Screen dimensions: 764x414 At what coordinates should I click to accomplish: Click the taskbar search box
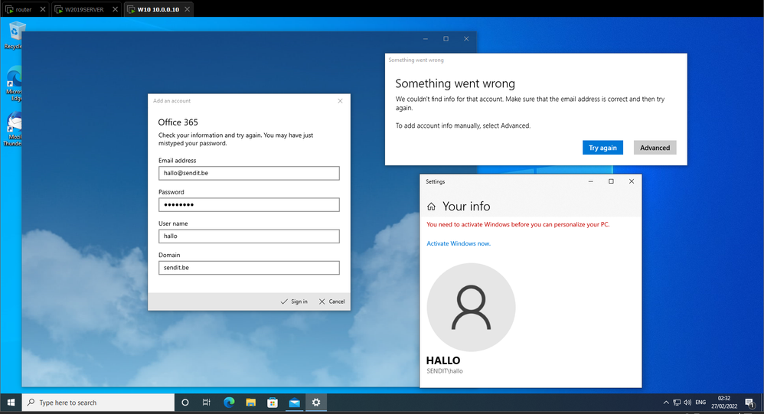[x=99, y=403]
